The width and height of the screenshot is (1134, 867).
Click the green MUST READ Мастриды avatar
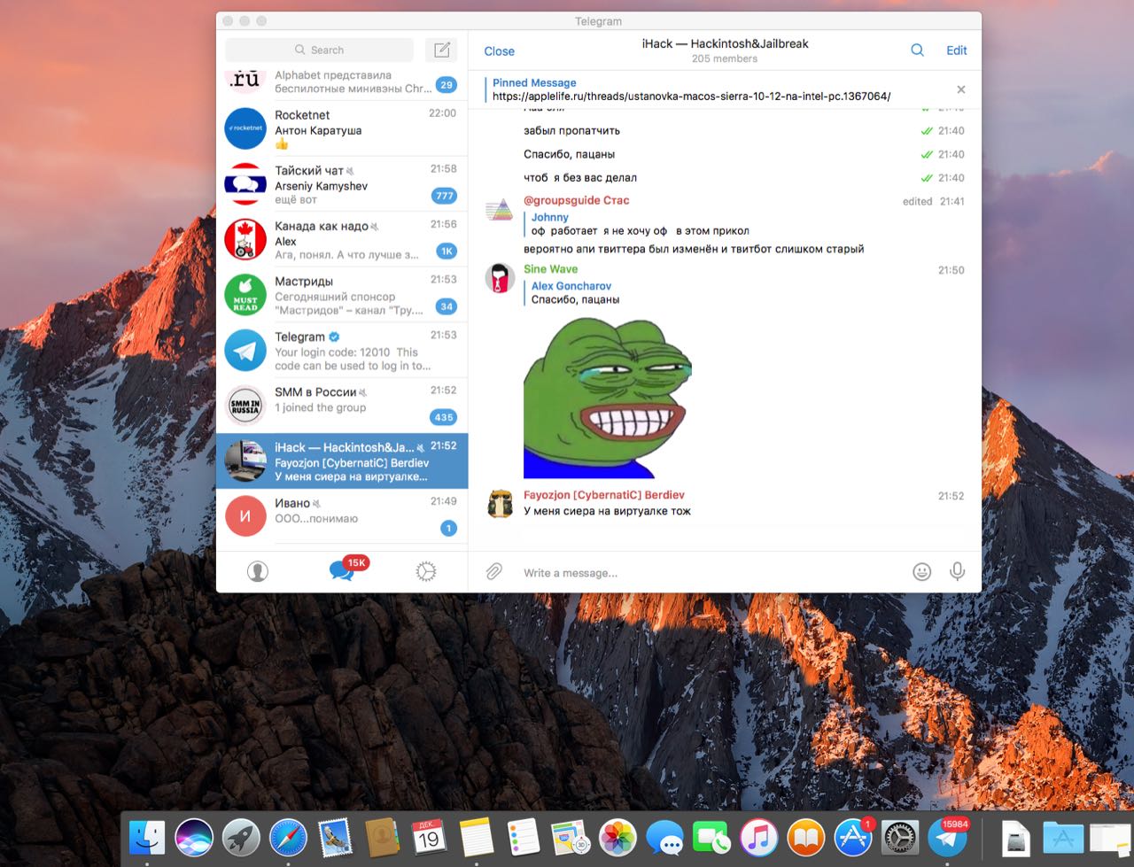pyautogui.click(x=245, y=295)
